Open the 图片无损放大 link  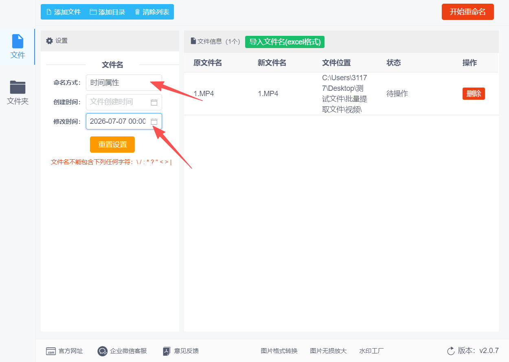tap(329, 351)
